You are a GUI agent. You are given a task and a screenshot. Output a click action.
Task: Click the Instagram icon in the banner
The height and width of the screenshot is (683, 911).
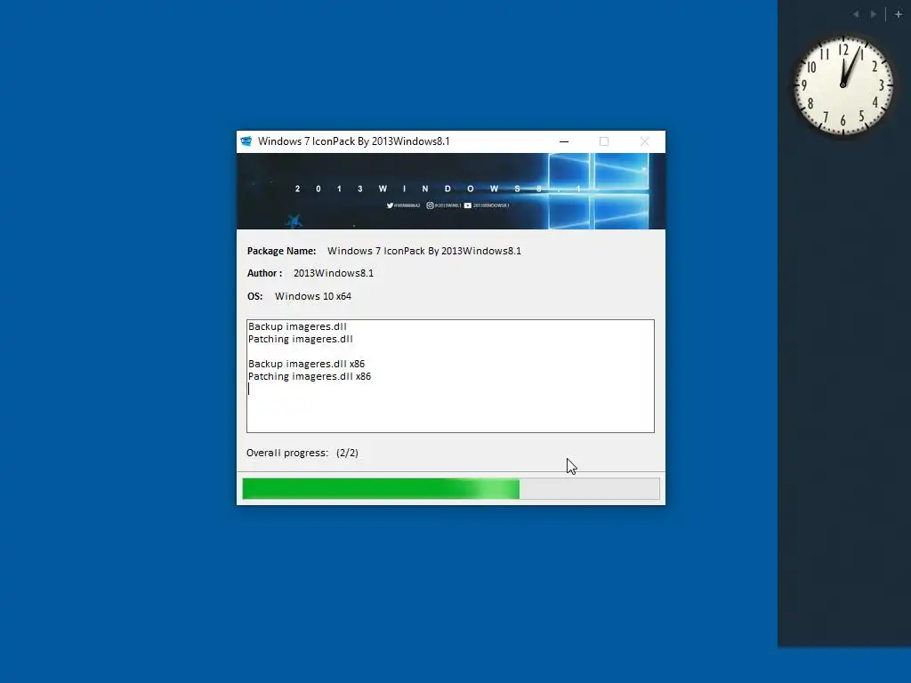click(430, 205)
